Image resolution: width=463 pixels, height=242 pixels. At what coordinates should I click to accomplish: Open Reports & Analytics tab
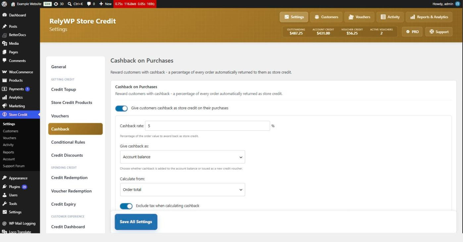429,17
